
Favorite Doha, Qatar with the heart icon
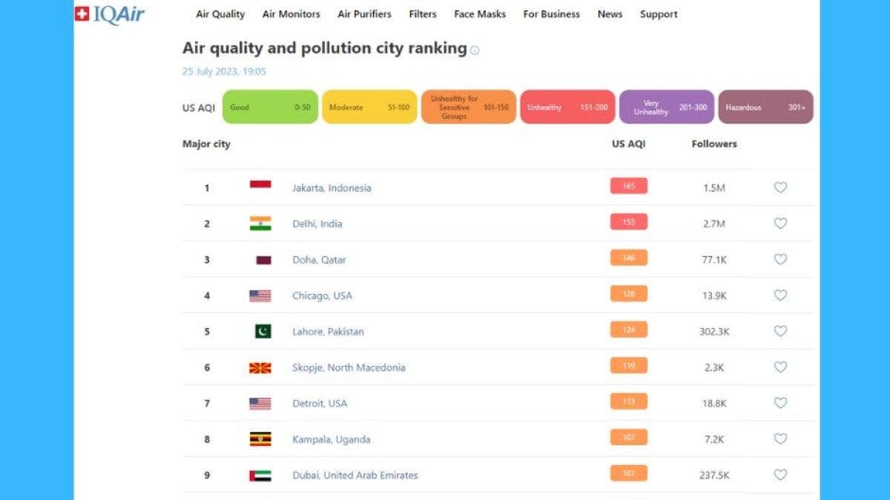click(780, 259)
